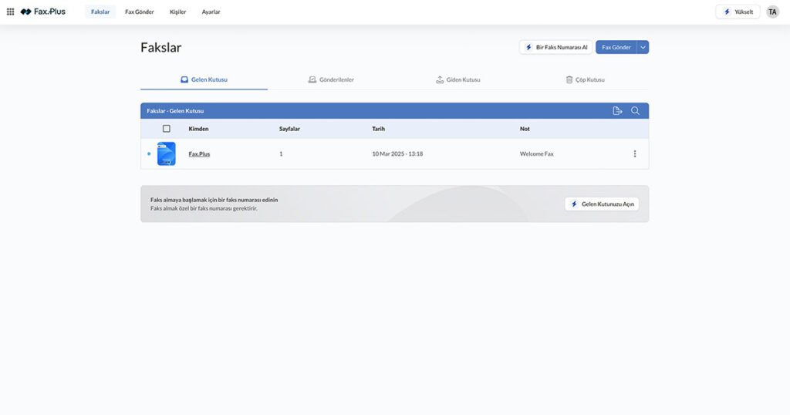Expand the Fax Gönder dropdown arrow
The height and width of the screenshot is (415, 790).
click(643, 47)
